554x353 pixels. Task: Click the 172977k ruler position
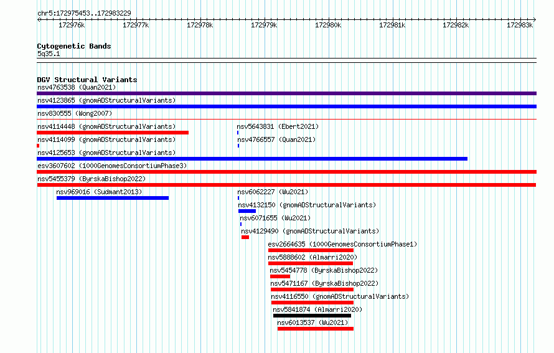pos(136,25)
